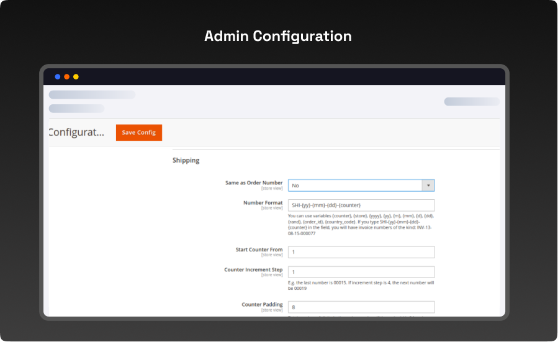The image size is (558, 342).
Task: Click the Save Config button
Action: click(x=138, y=132)
